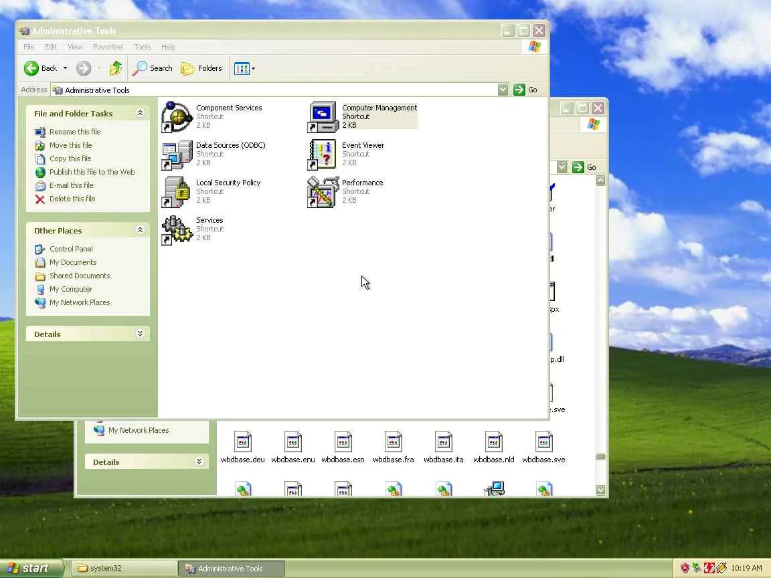Image resolution: width=771 pixels, height=578 pixels.
Task: Open the Tools menu
Action: coord(142,47)
